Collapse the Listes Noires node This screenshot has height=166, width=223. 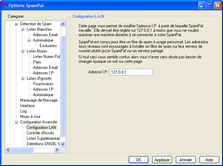pos(23,51)
